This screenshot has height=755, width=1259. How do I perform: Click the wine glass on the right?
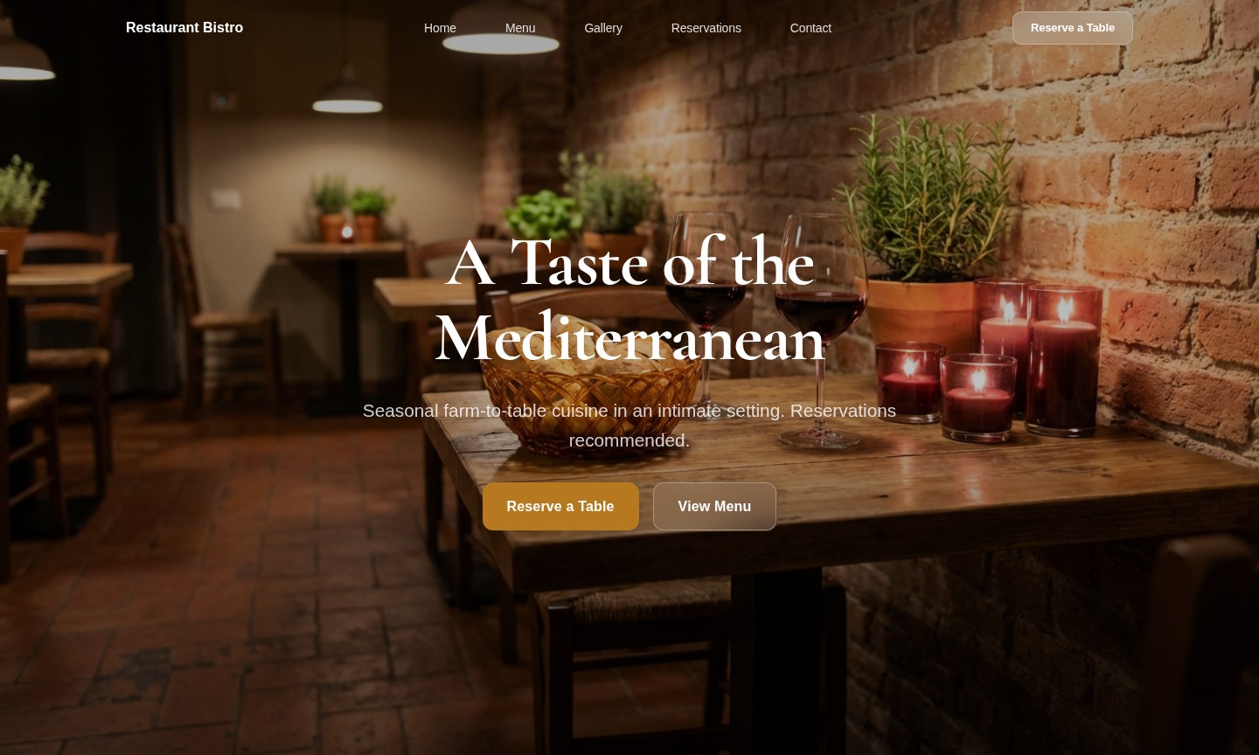pyautogui.click(x=819, y=328)
